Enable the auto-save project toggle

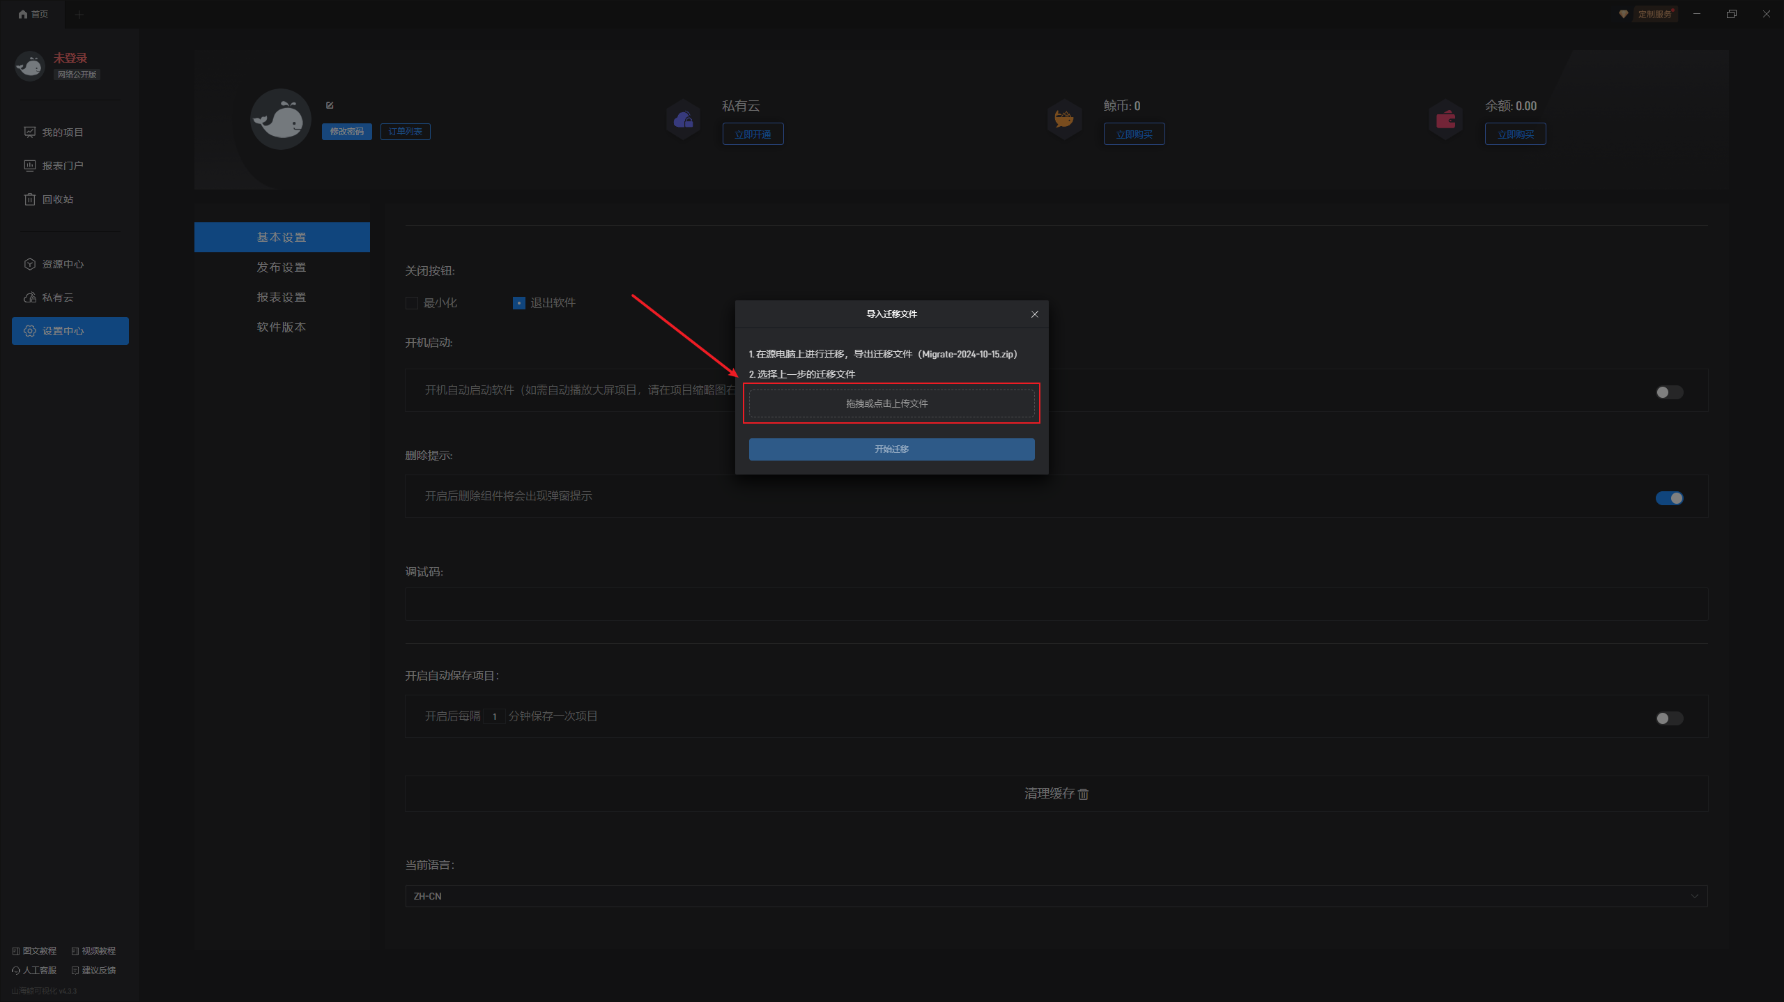[x=1669, y=718]
